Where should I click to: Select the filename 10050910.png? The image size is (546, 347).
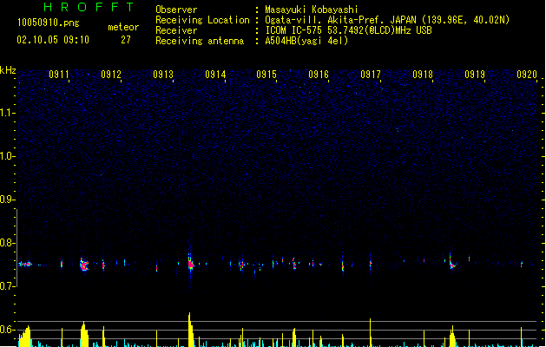pyautogui.click(x=49, y=23)
